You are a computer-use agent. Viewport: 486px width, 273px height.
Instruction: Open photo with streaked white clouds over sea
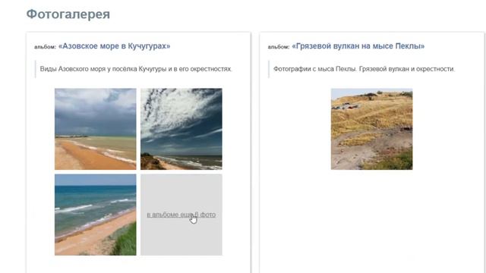coord(181,129)
